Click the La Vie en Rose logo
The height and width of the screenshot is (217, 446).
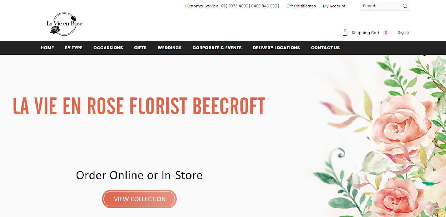click(x=64, y=24)
